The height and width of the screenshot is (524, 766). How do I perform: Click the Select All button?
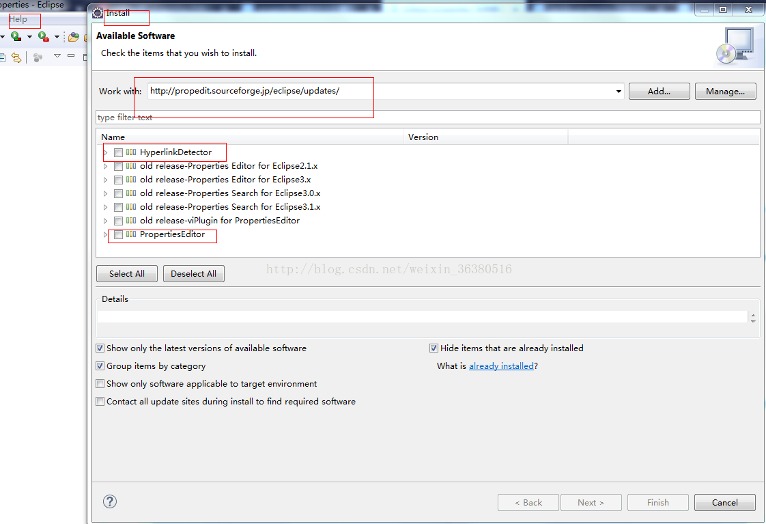point(127,274)
